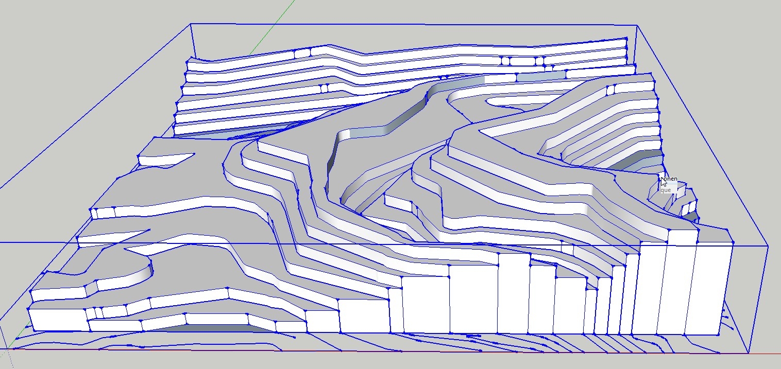
Task: Click the top-left corner of the bounding box
Action: pos(191,23)
